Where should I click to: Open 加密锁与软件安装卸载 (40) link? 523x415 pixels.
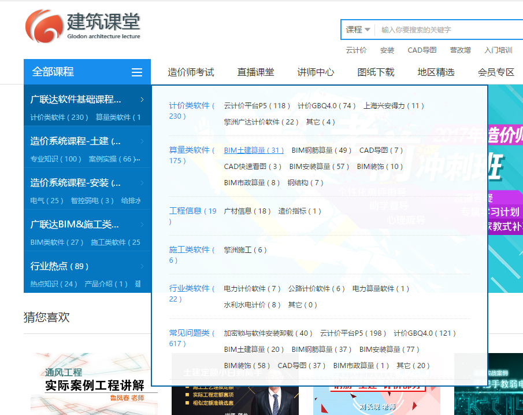[268, 333]
